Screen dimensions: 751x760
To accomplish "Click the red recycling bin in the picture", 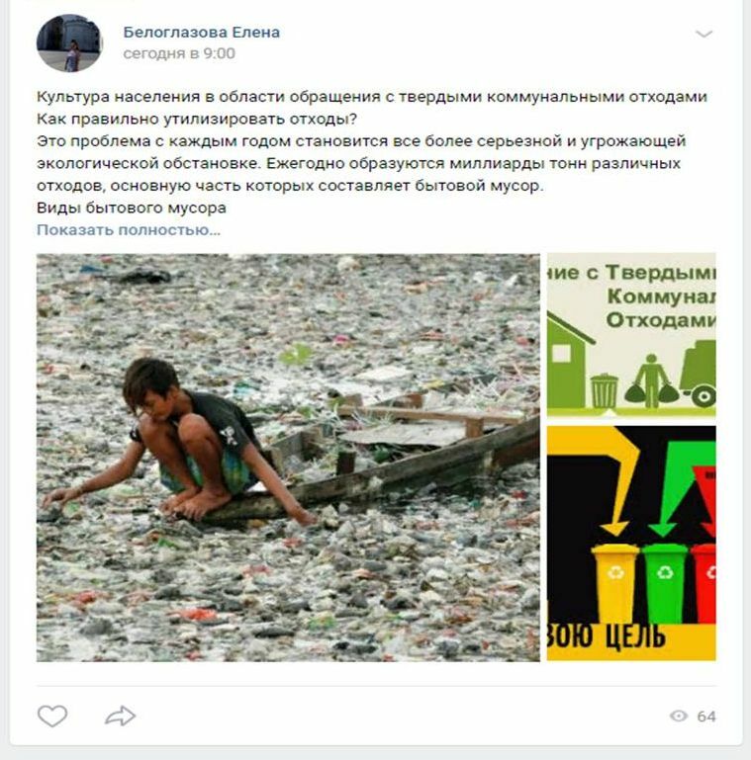I will (704, 583).
